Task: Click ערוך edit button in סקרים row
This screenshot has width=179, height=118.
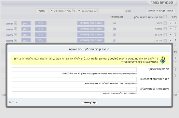Action: tap(41, 34)
